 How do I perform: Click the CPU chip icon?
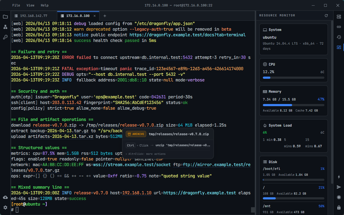pyautogui.click(x=265, y=64)
